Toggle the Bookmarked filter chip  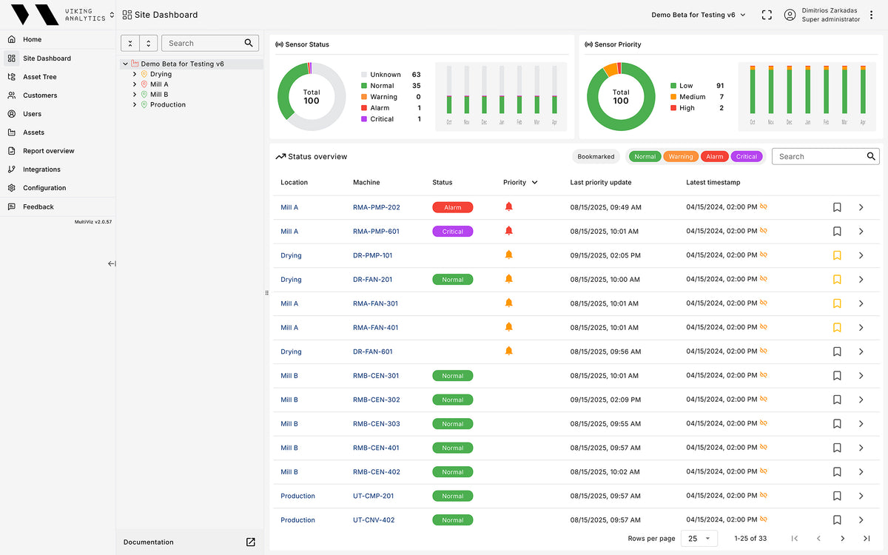(596, 156)
